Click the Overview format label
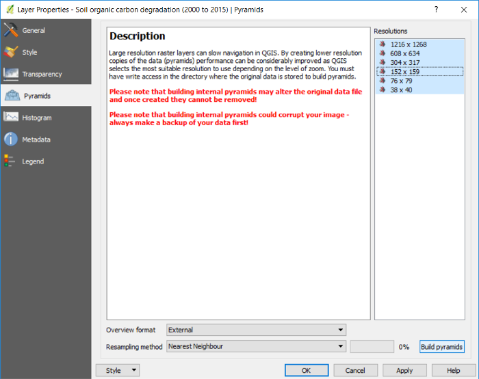 click(x=131, y=330)
